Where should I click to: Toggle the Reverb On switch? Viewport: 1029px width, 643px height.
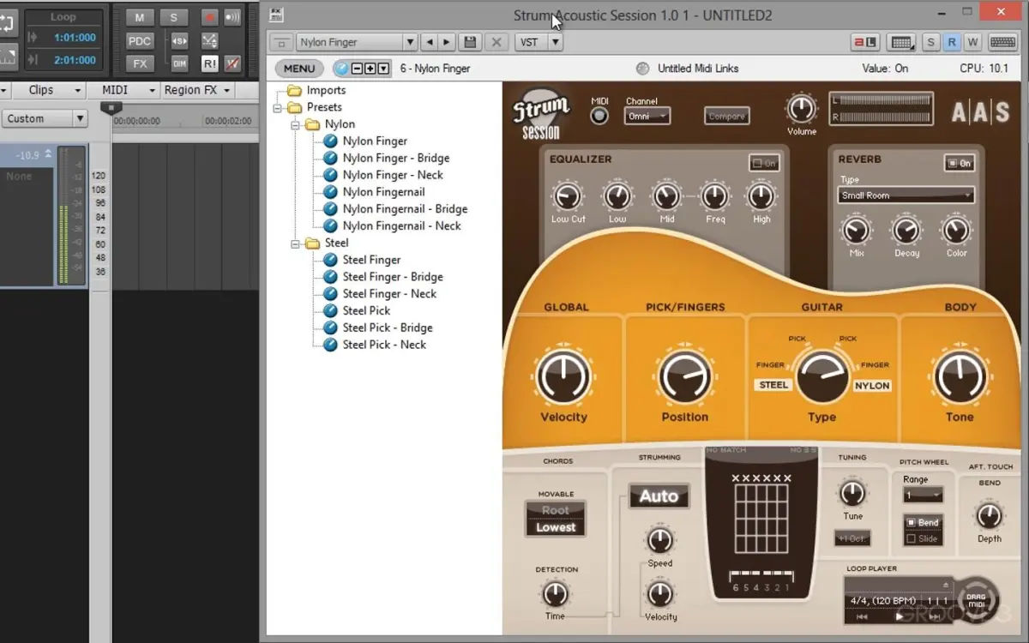click(x=959, y=163)
